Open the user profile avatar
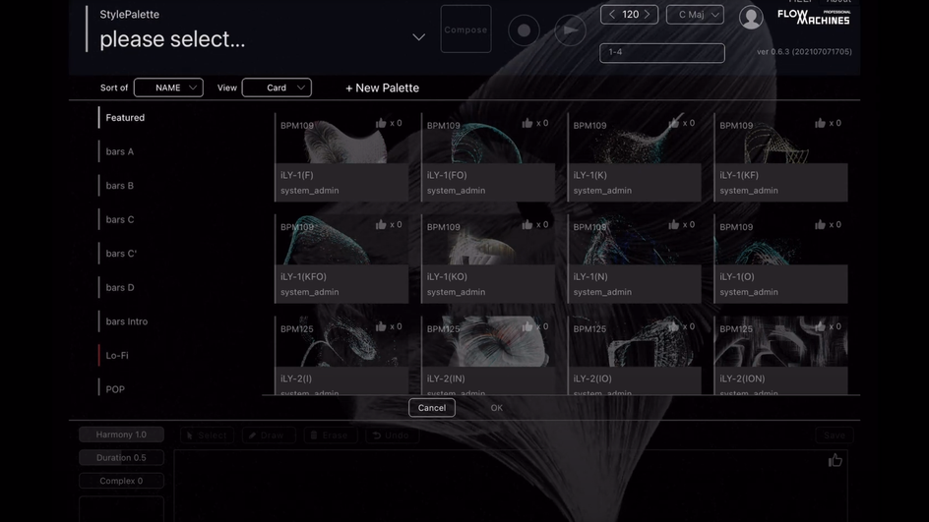This screenshot has width=929, height=522. tap(751, 17)
